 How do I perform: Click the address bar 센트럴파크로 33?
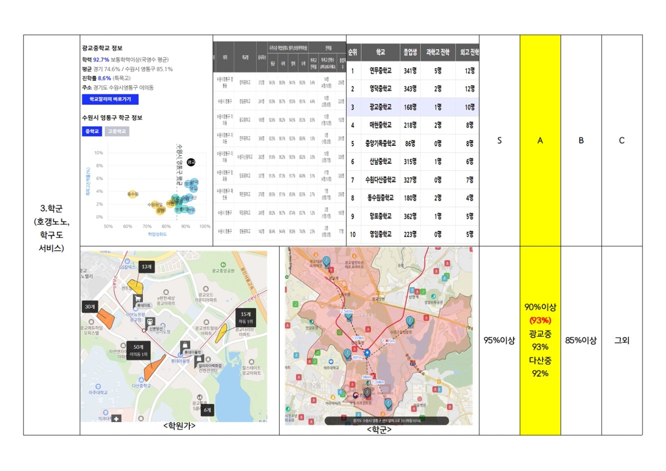click(387, 421)
